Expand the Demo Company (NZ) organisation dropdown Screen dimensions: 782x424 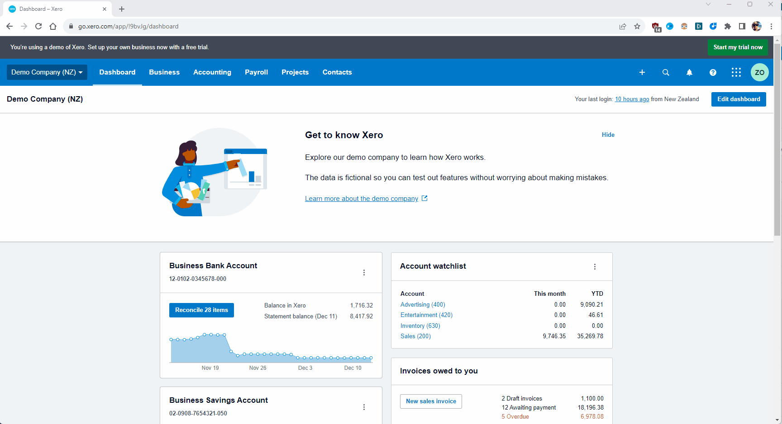[47, 72]
